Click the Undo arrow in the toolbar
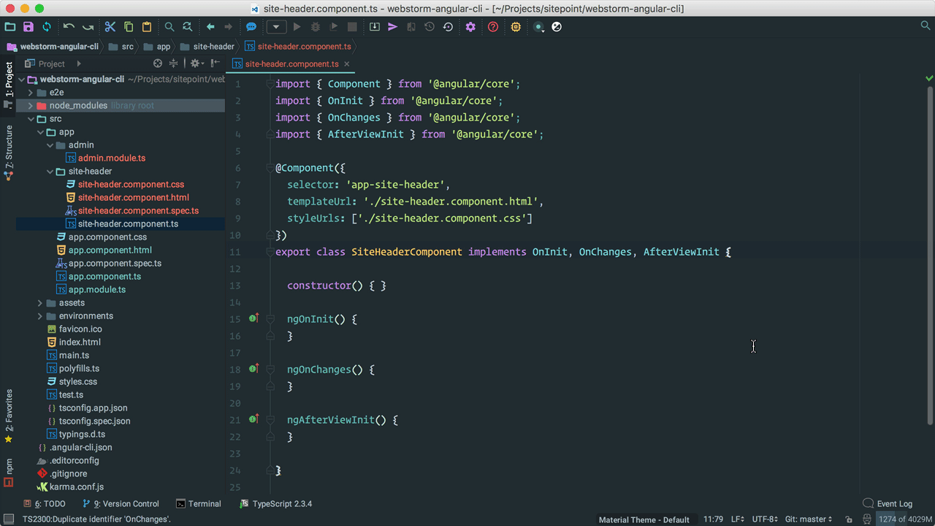 coord(69,27)
